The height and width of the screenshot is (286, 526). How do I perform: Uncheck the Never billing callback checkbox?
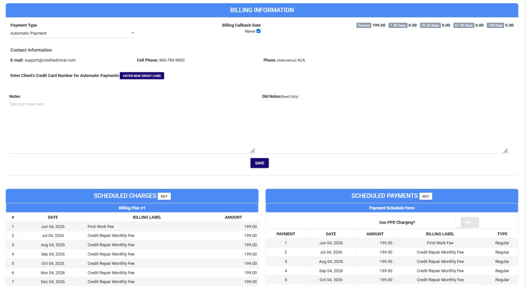coord(258,31)
